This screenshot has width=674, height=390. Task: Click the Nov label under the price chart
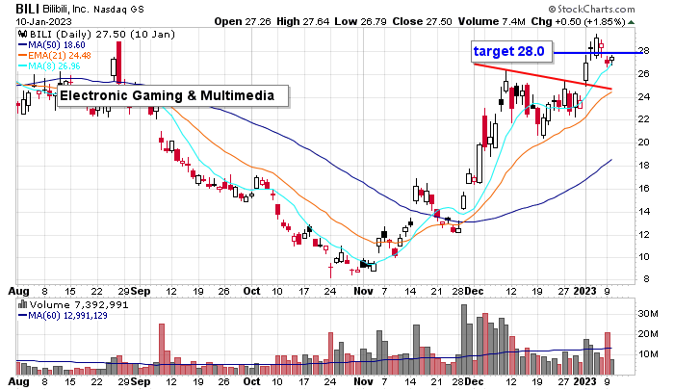click(363, 292)
